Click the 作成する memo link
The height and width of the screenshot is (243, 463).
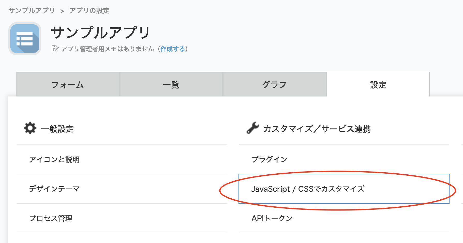pos(173,49)
